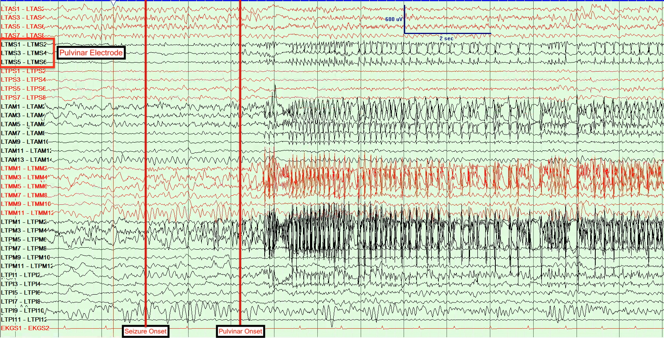Select the LTMS1 - LTMS2 channel label
Screen dimensions: 664x338
pos(24,45)
